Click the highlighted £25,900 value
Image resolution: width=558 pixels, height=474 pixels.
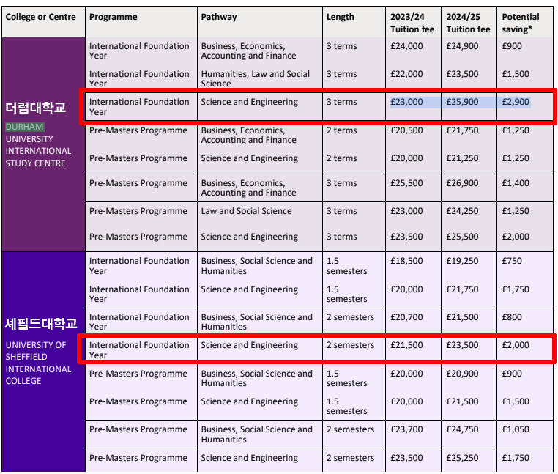[x=462, y=102]
